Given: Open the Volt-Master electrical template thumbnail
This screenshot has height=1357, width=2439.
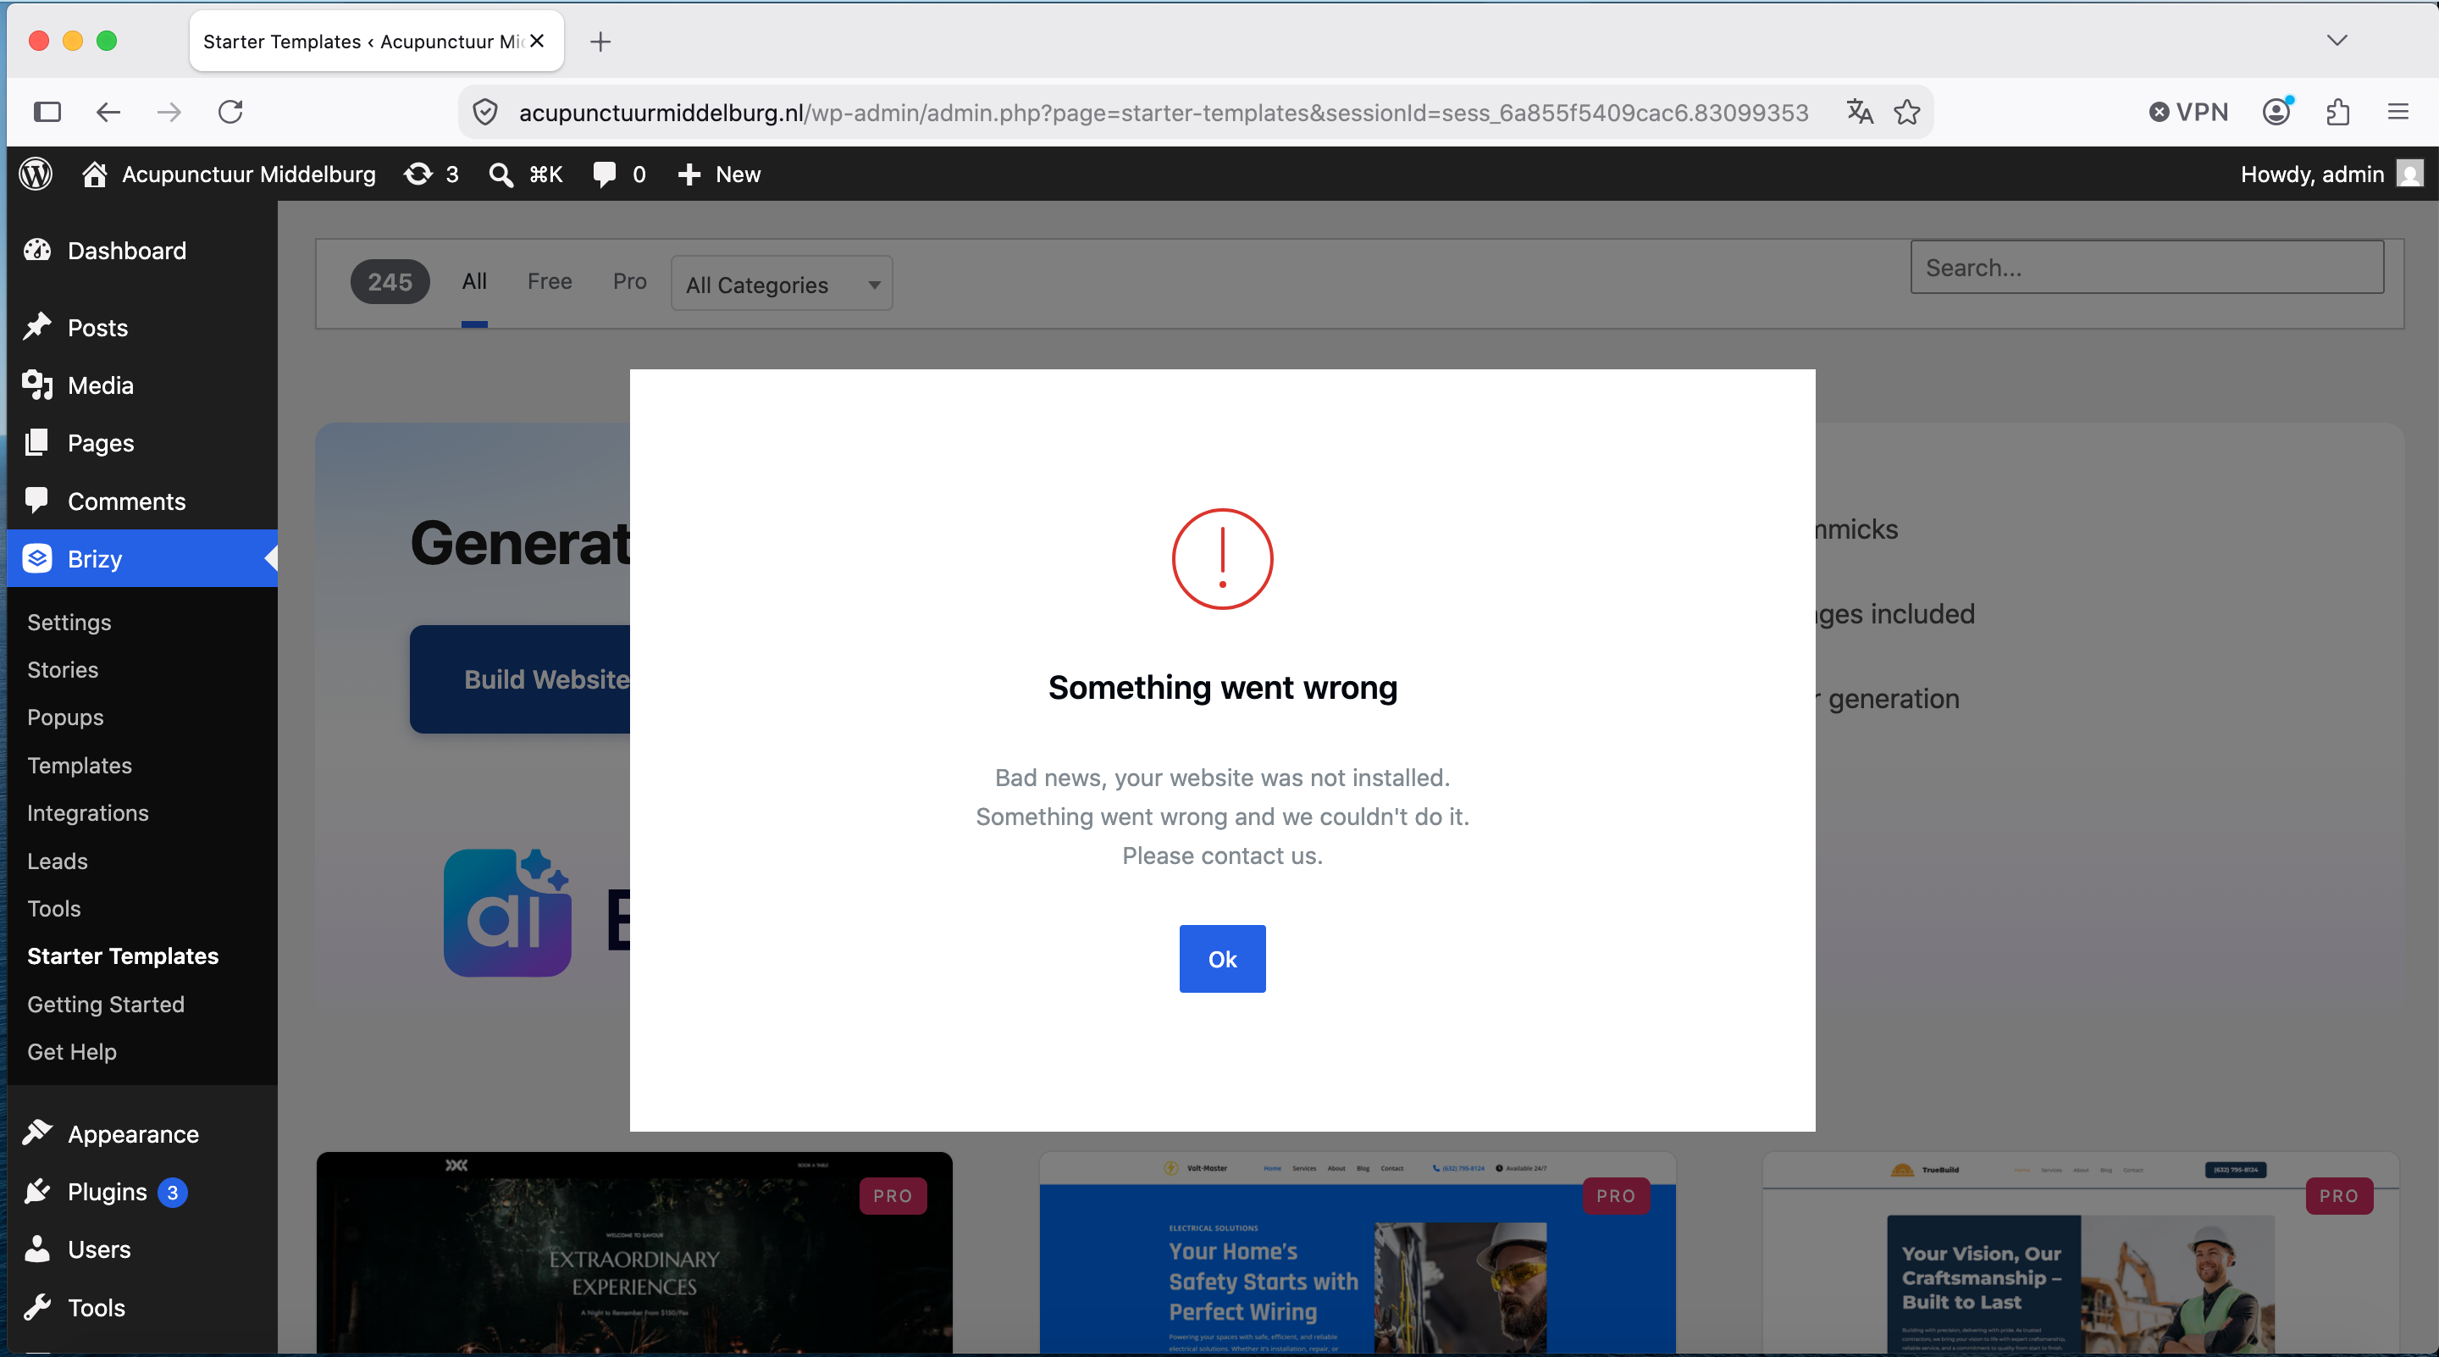Looking at the screenshot, I should click(x=1358, y=1254).
